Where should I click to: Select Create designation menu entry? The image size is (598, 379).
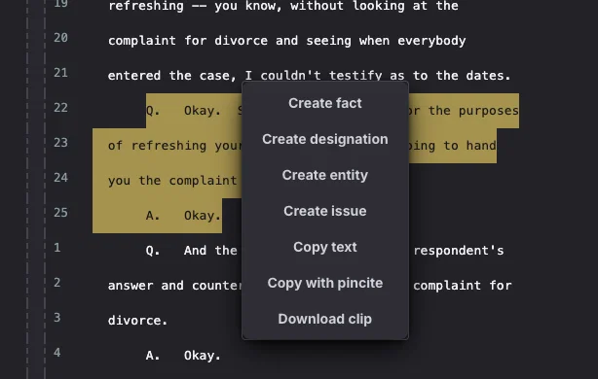pyautogui.click(x=325, y=139)
